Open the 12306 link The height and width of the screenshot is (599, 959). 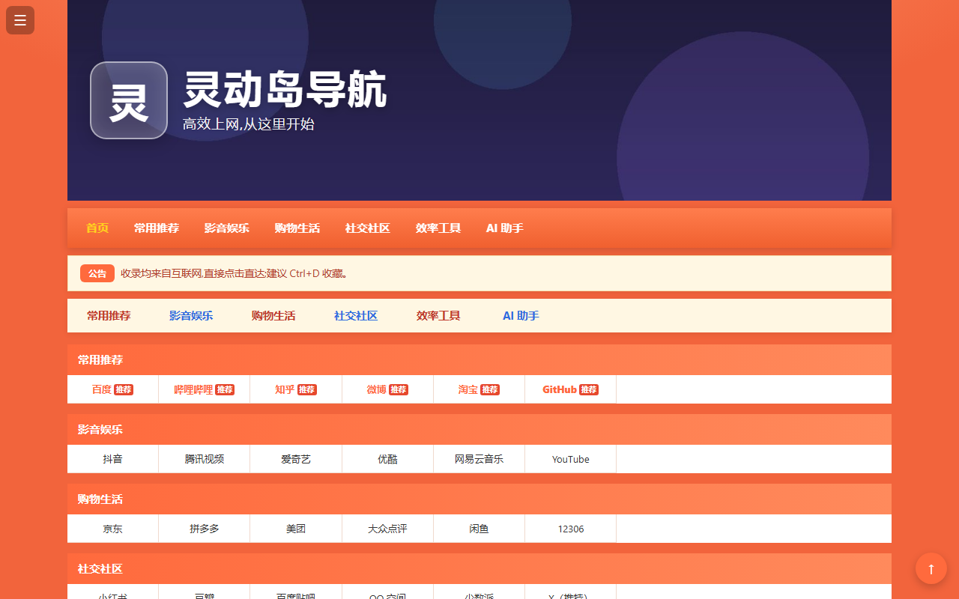[x=571, y=529]
